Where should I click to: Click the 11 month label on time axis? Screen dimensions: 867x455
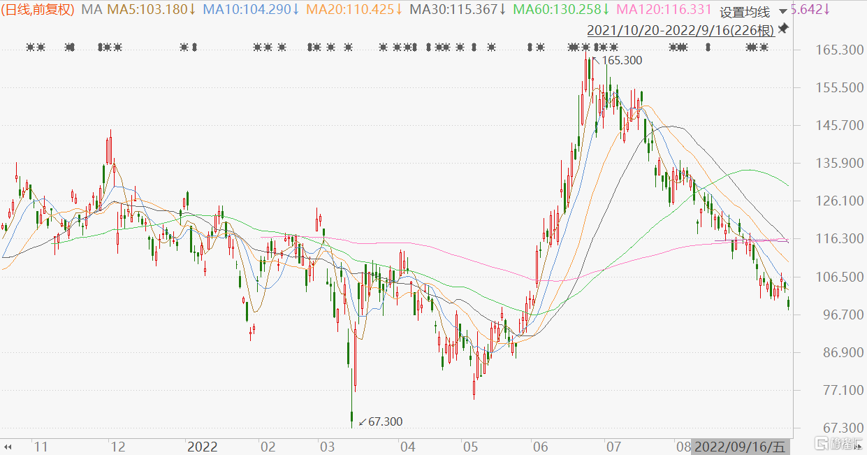click(41, 446)
